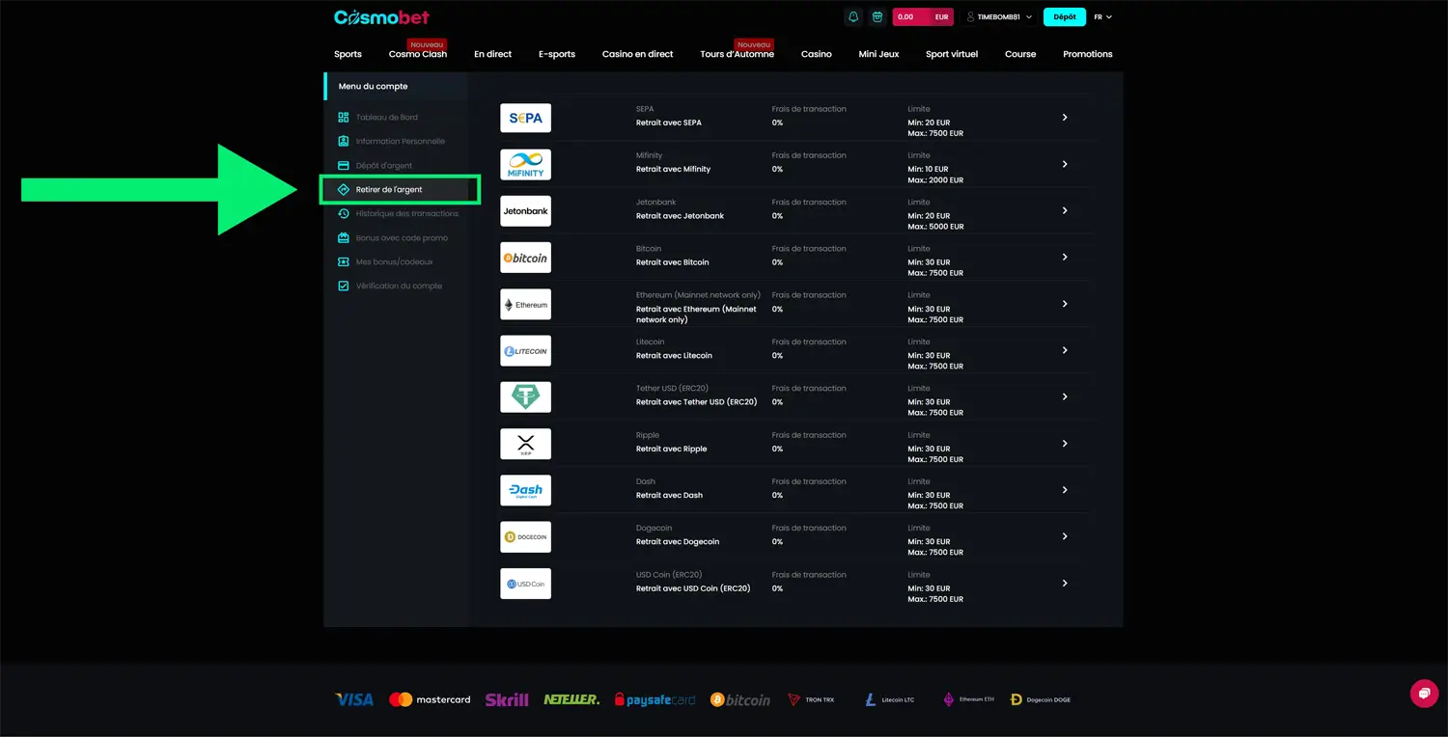Open the gift basket icon in header
The height and width of the screenshot is (737, 1448).
click(x=877, y=17)
